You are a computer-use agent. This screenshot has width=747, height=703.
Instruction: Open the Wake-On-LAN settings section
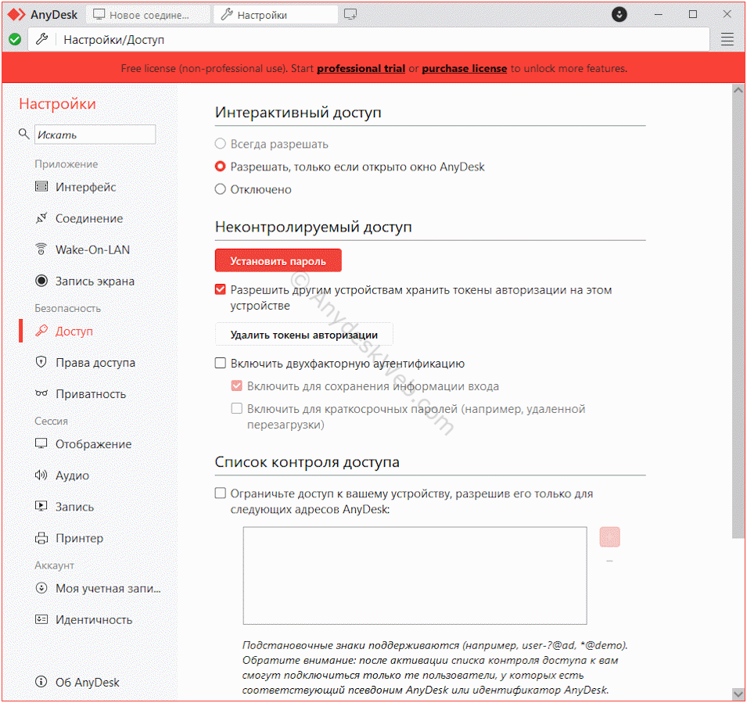92,249
